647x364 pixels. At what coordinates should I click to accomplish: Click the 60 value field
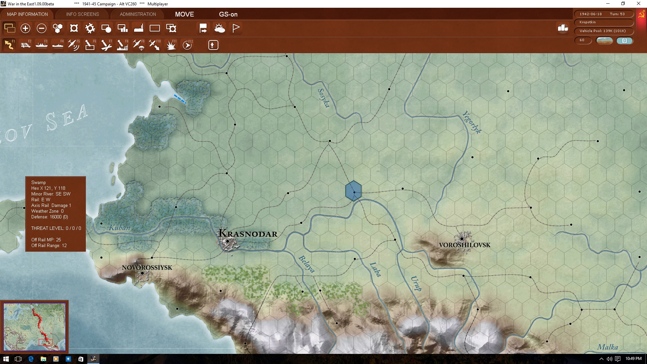click(x=583, y=40)
